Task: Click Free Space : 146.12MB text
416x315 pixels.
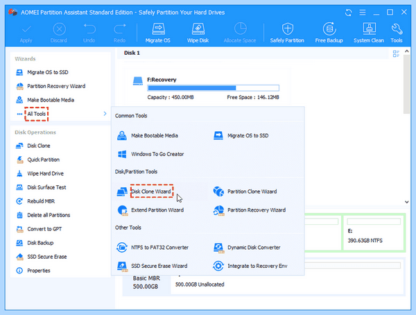Action: coord(253,97)
